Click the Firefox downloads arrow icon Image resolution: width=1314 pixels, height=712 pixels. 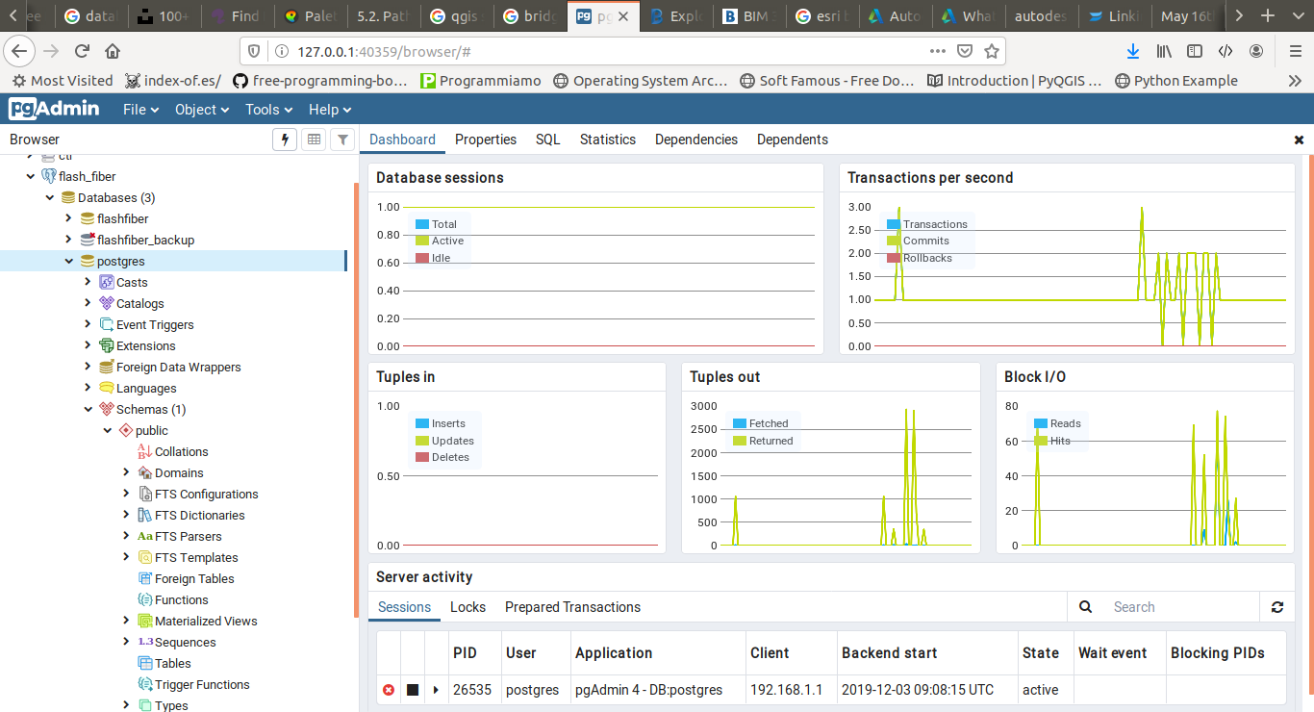click(1132, 51)
